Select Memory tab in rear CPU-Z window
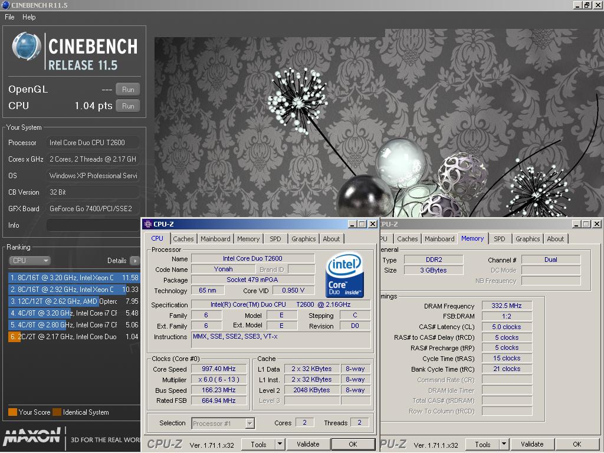The height and width of the screenshot is (453, 604). click(472, 238)
